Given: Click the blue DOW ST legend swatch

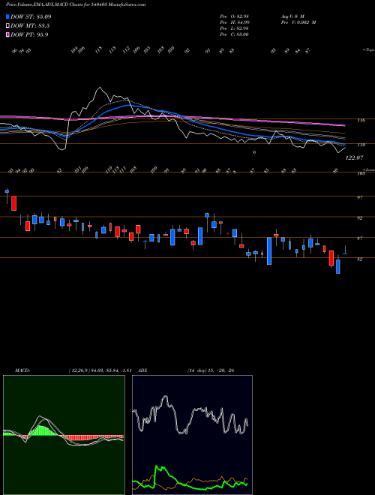Looking at the screenshot, I should tap(7, 16).
